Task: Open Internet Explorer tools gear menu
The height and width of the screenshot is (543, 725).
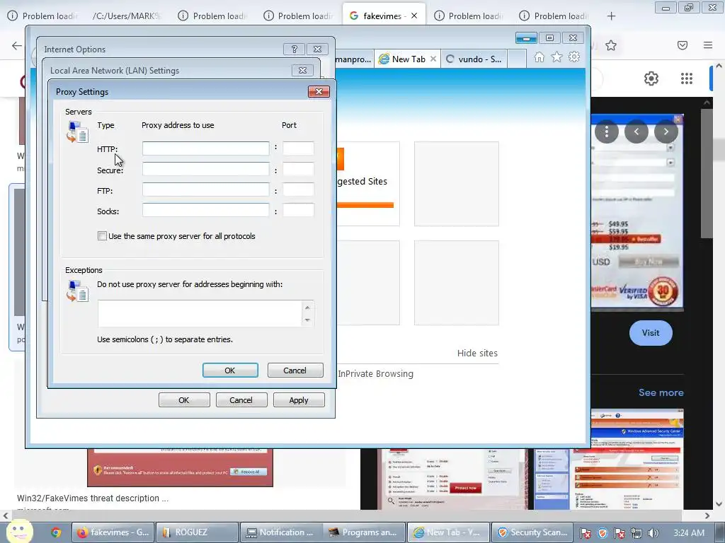Action: [x=574, y=57]
